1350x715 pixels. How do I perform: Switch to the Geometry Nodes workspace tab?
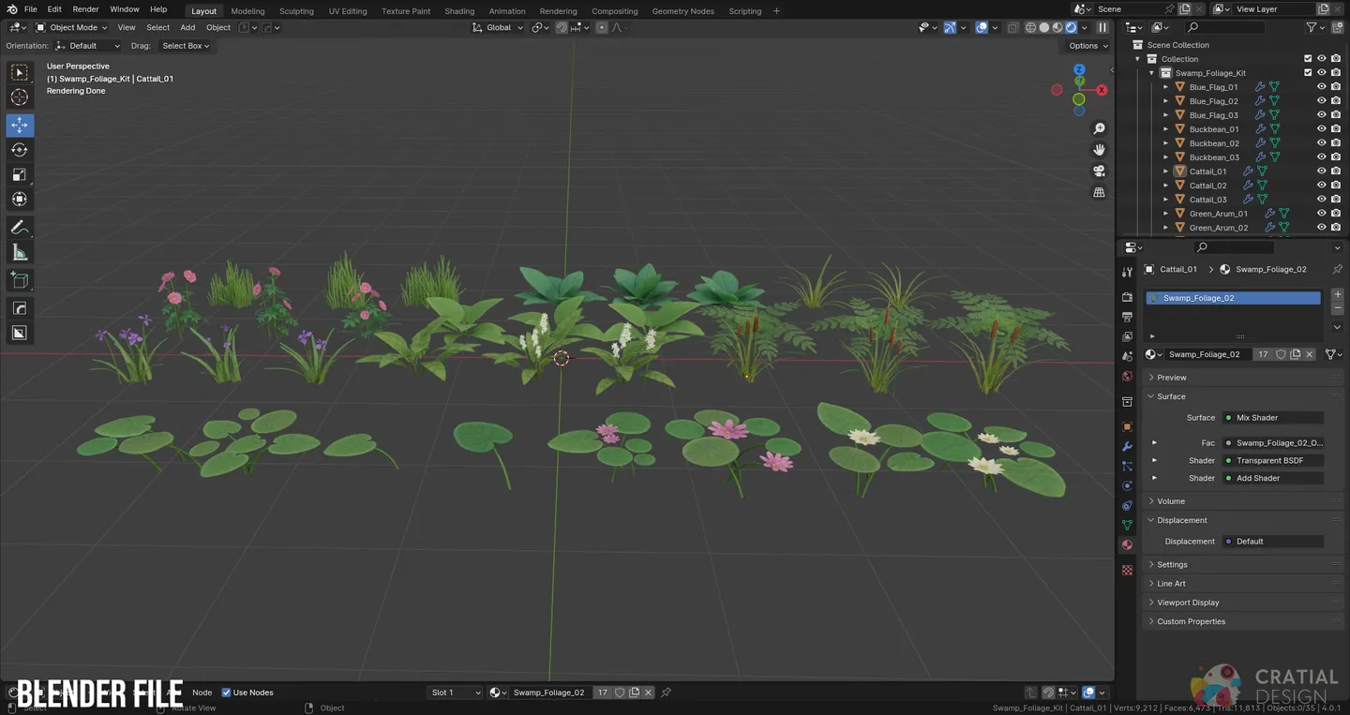pyautogui.click(x=682, y=11)
